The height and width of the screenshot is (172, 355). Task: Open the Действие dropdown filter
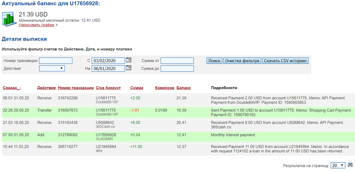[52, 68]
